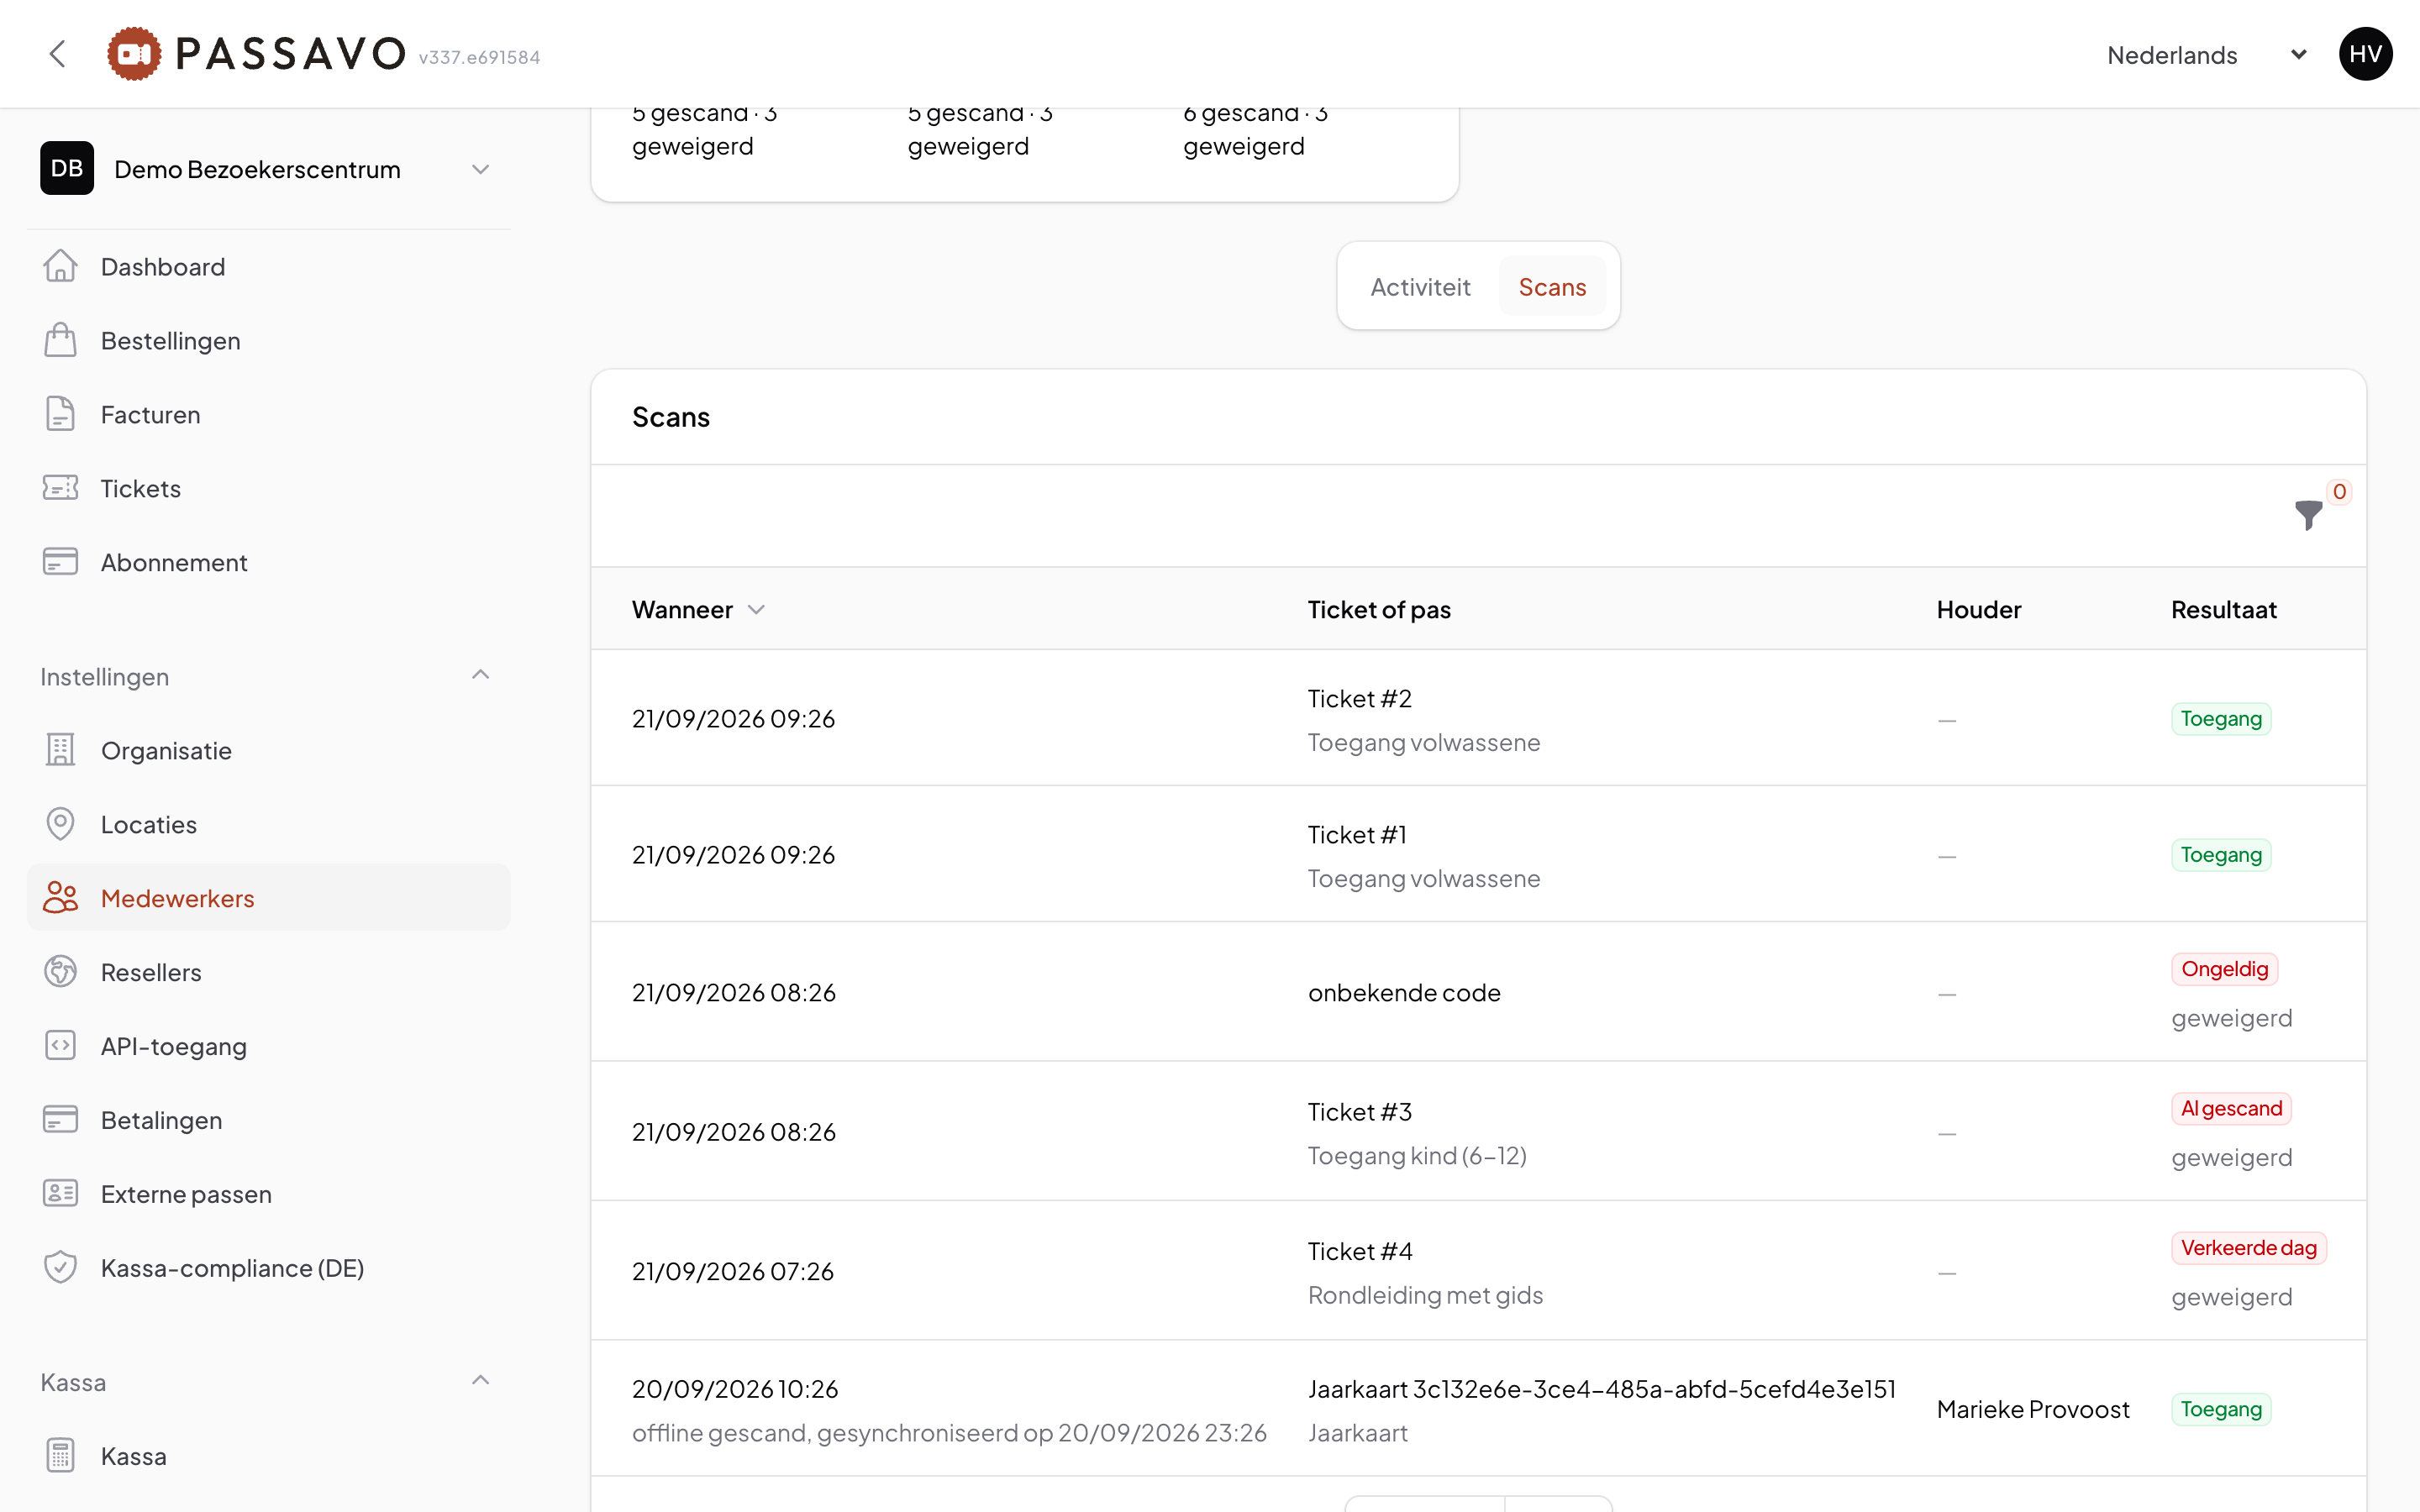Sort by the Wanneer column chevron
Viewport: 2420px width, 1512px height.
click(757, 610)
